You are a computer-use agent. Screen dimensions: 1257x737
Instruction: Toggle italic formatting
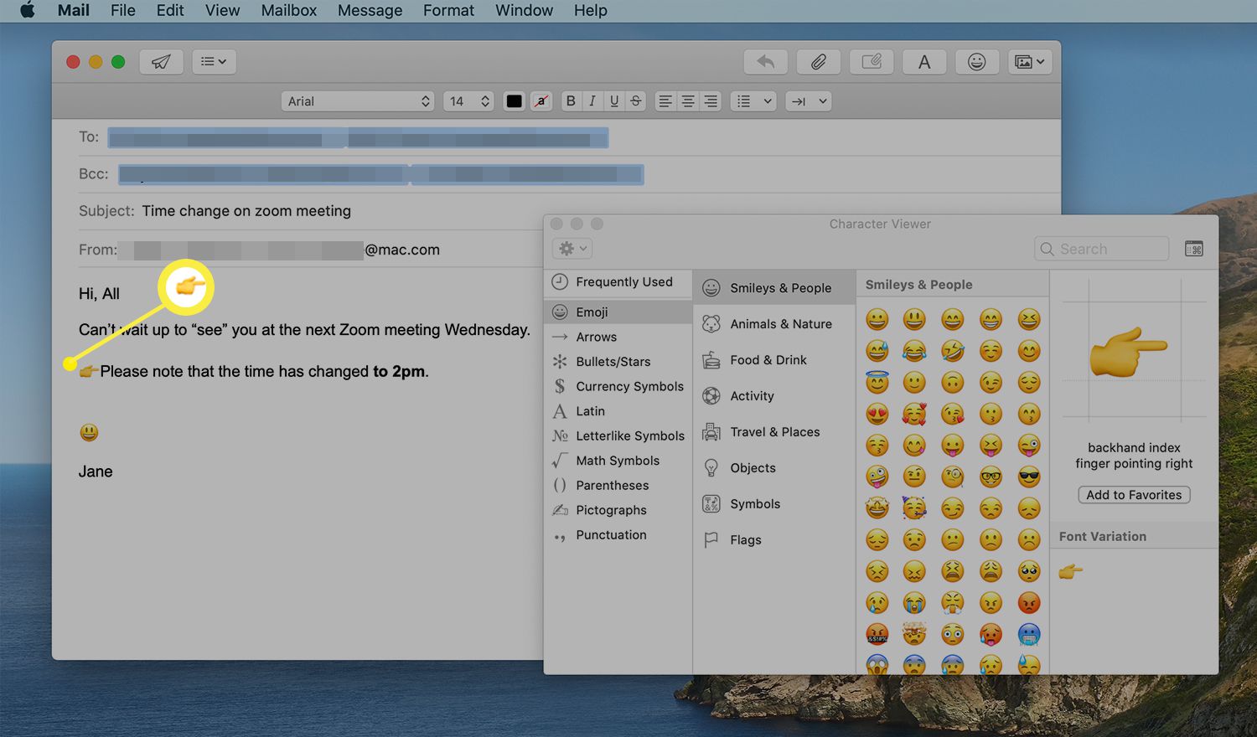pyautogui.click(x=592, y=101)
